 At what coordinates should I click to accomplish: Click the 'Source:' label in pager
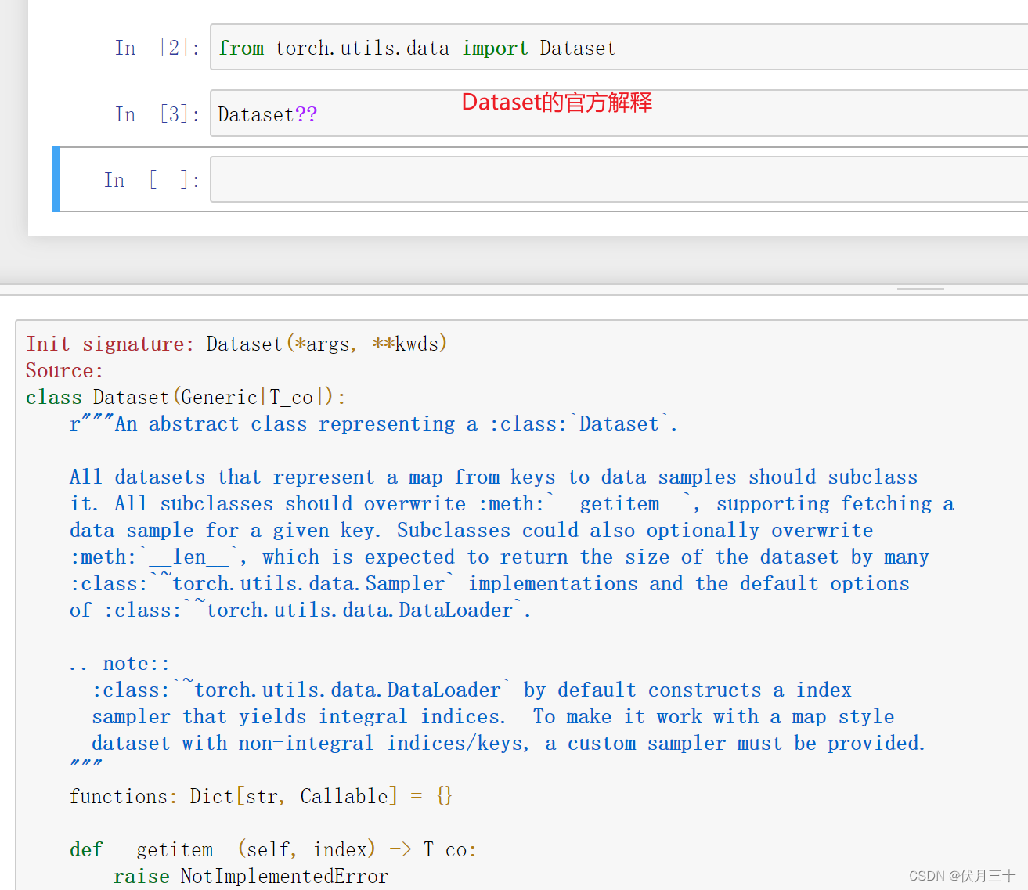[x=64, y=370]
